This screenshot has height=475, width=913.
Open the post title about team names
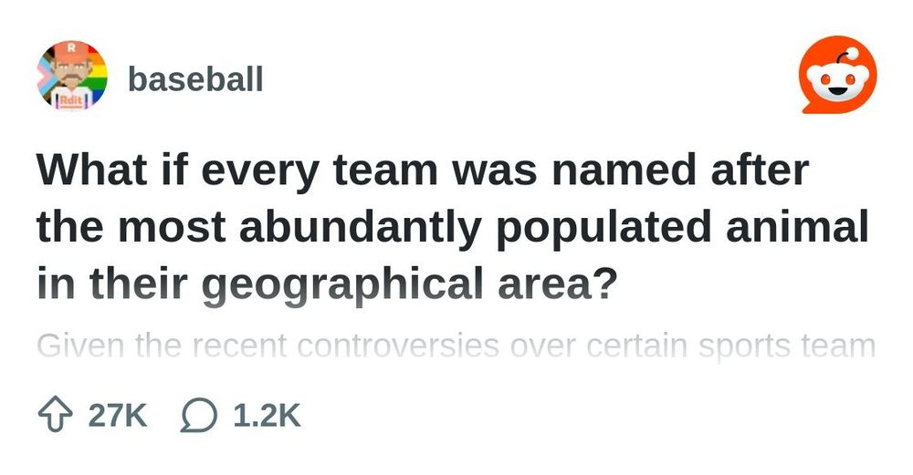pos(453,227)
